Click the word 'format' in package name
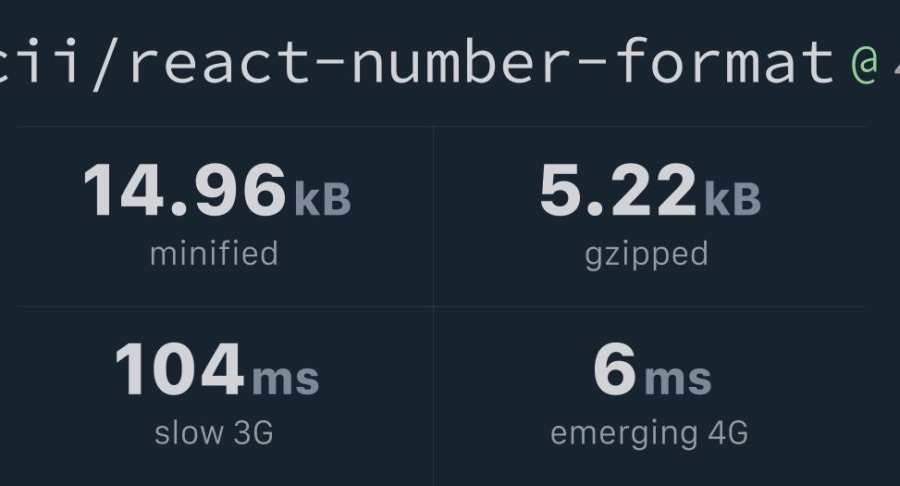The height and width of the screenshot is (486, 900). [723, 60]
